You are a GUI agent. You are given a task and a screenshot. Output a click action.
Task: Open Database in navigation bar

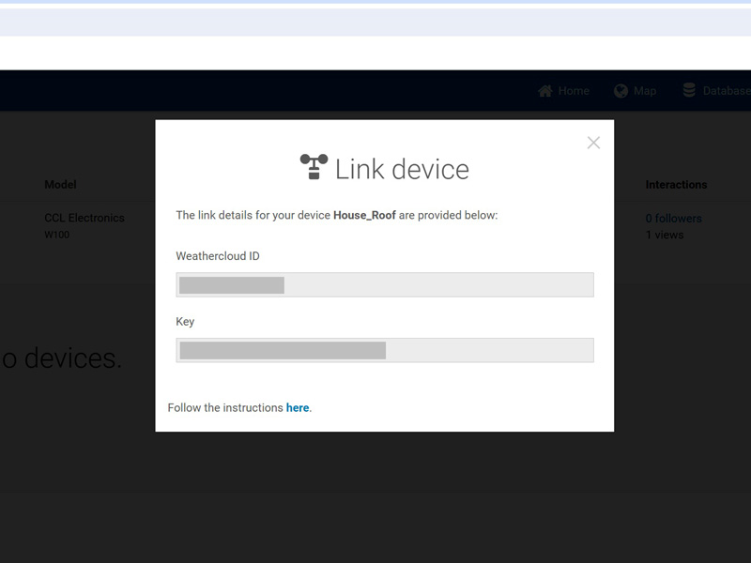click(716, 90)
